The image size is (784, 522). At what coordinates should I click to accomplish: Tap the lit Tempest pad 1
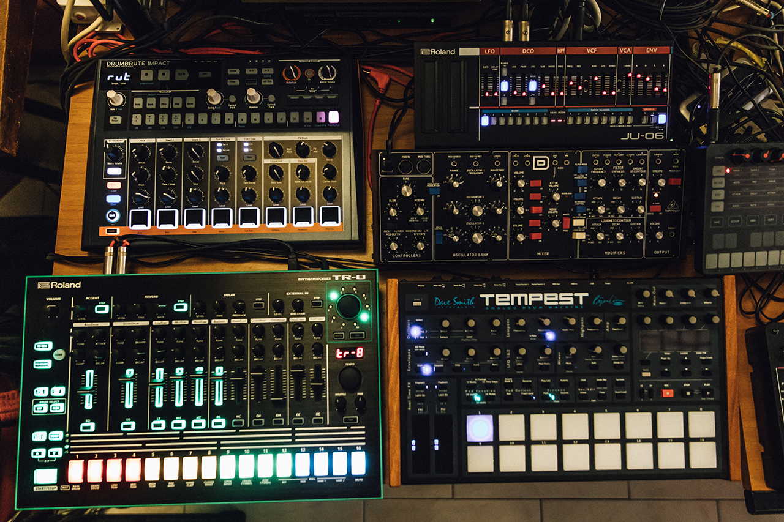[x=480, y=427]
